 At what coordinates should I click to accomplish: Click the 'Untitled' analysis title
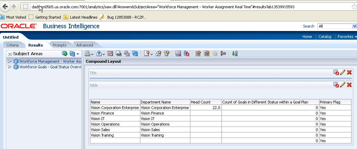pos(11,37)
